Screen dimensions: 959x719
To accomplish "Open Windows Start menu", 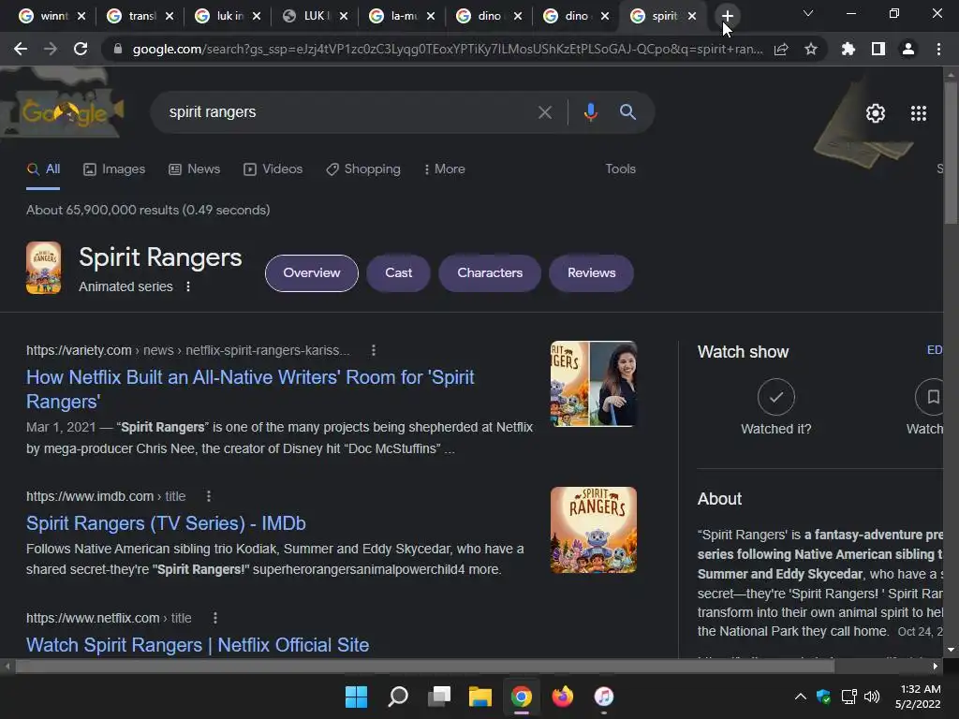I will (356, 697).
